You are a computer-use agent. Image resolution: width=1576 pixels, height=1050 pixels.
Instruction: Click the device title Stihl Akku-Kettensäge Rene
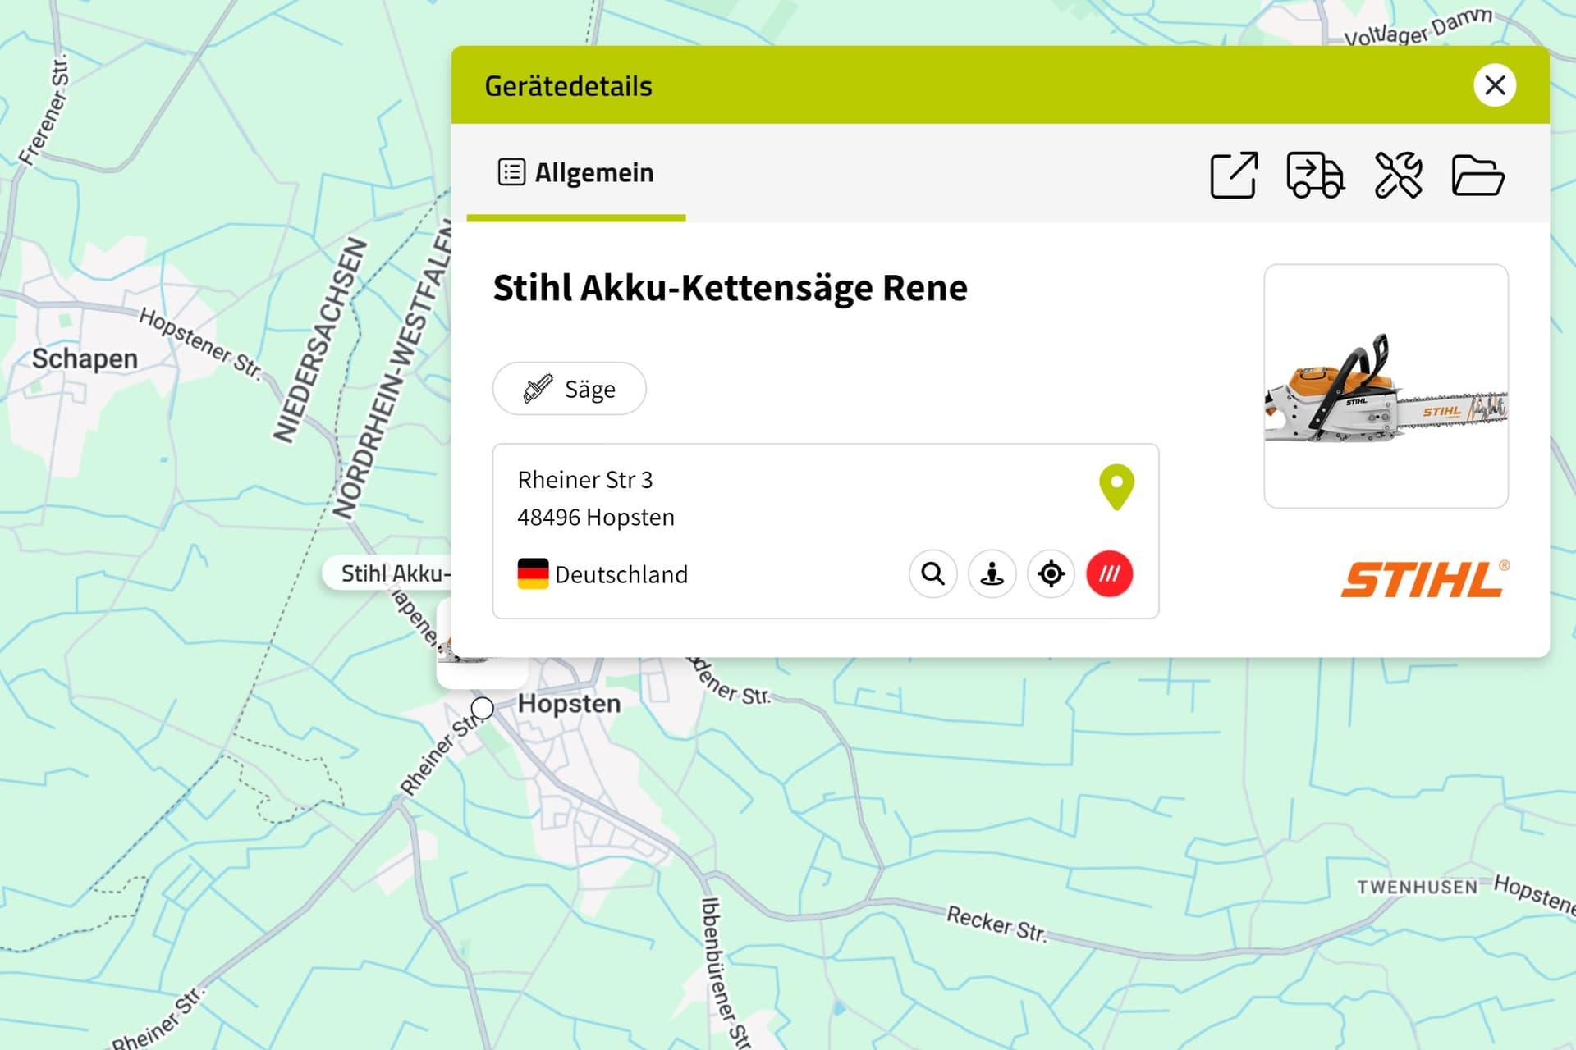pyautogui.click(x=730, y=288)
